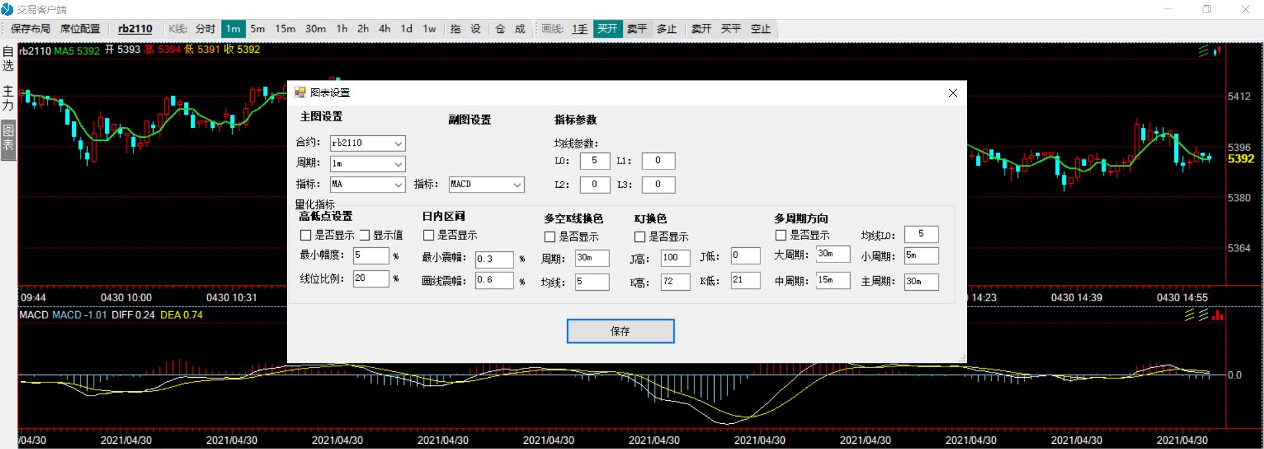1264x449 pixels.
Task: Click the 拖 toolbar item
Action: coord(455,29)
